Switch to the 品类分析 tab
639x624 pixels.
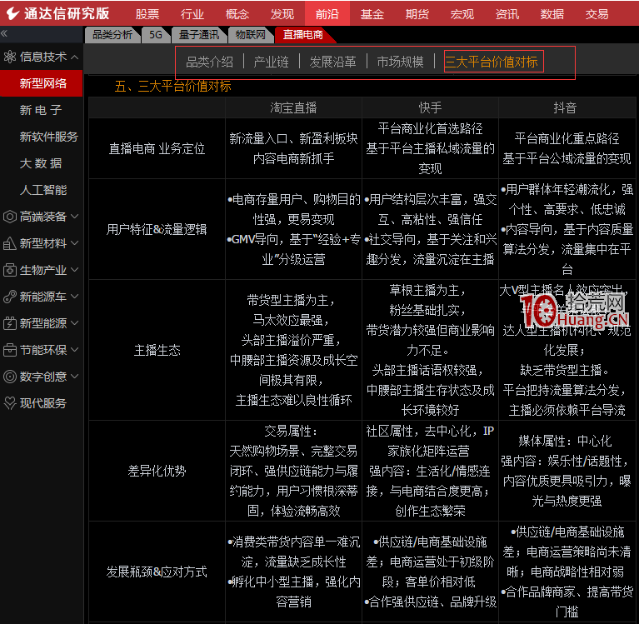coord(112,35)
